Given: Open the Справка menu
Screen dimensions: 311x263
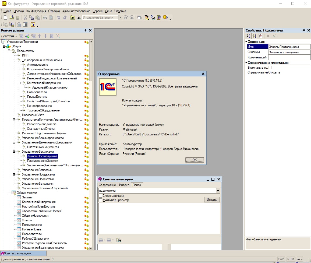Looking at the screenshot, I should tap(120, 11).
